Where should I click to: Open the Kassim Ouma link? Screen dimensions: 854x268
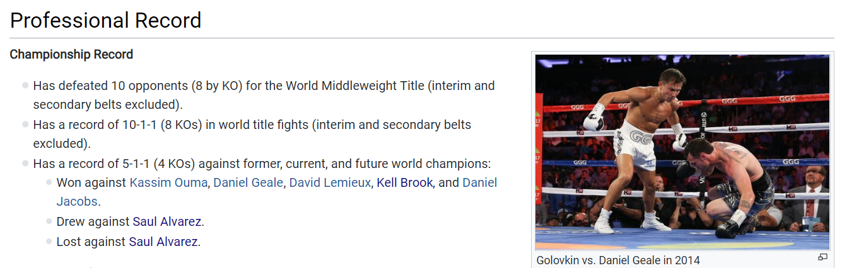(168, 183)
